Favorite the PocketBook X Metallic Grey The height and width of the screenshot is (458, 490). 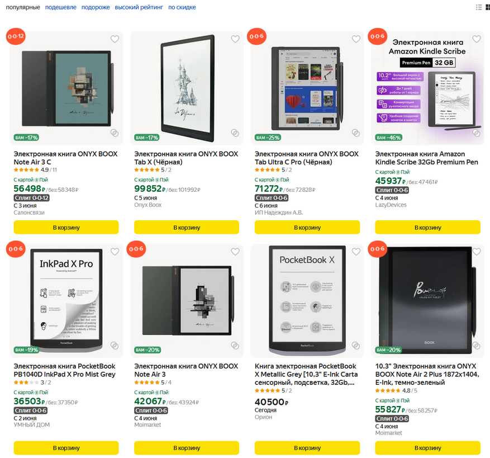[x=356, y=252]
